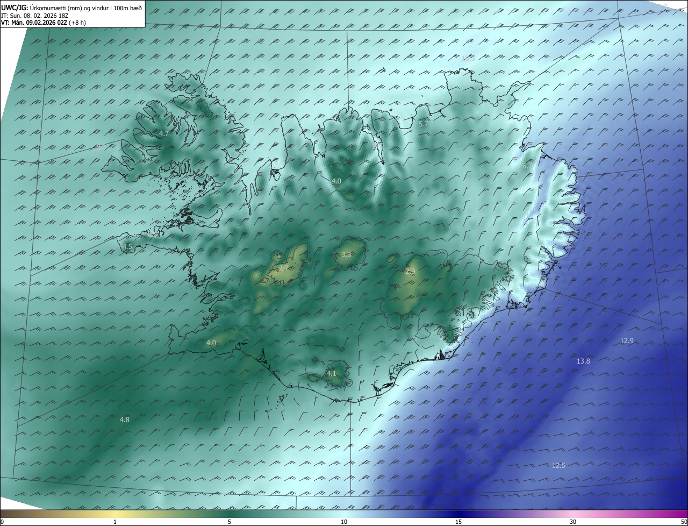Click the '50' tick on the color scale
688x526 pixels.
pos(684,522)
